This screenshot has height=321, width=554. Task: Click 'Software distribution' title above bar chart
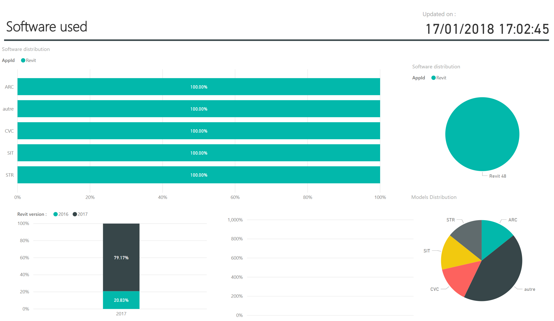point(26,49)
